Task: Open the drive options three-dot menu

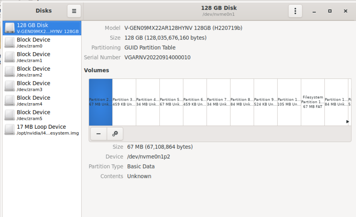Action: click(295, 11)
